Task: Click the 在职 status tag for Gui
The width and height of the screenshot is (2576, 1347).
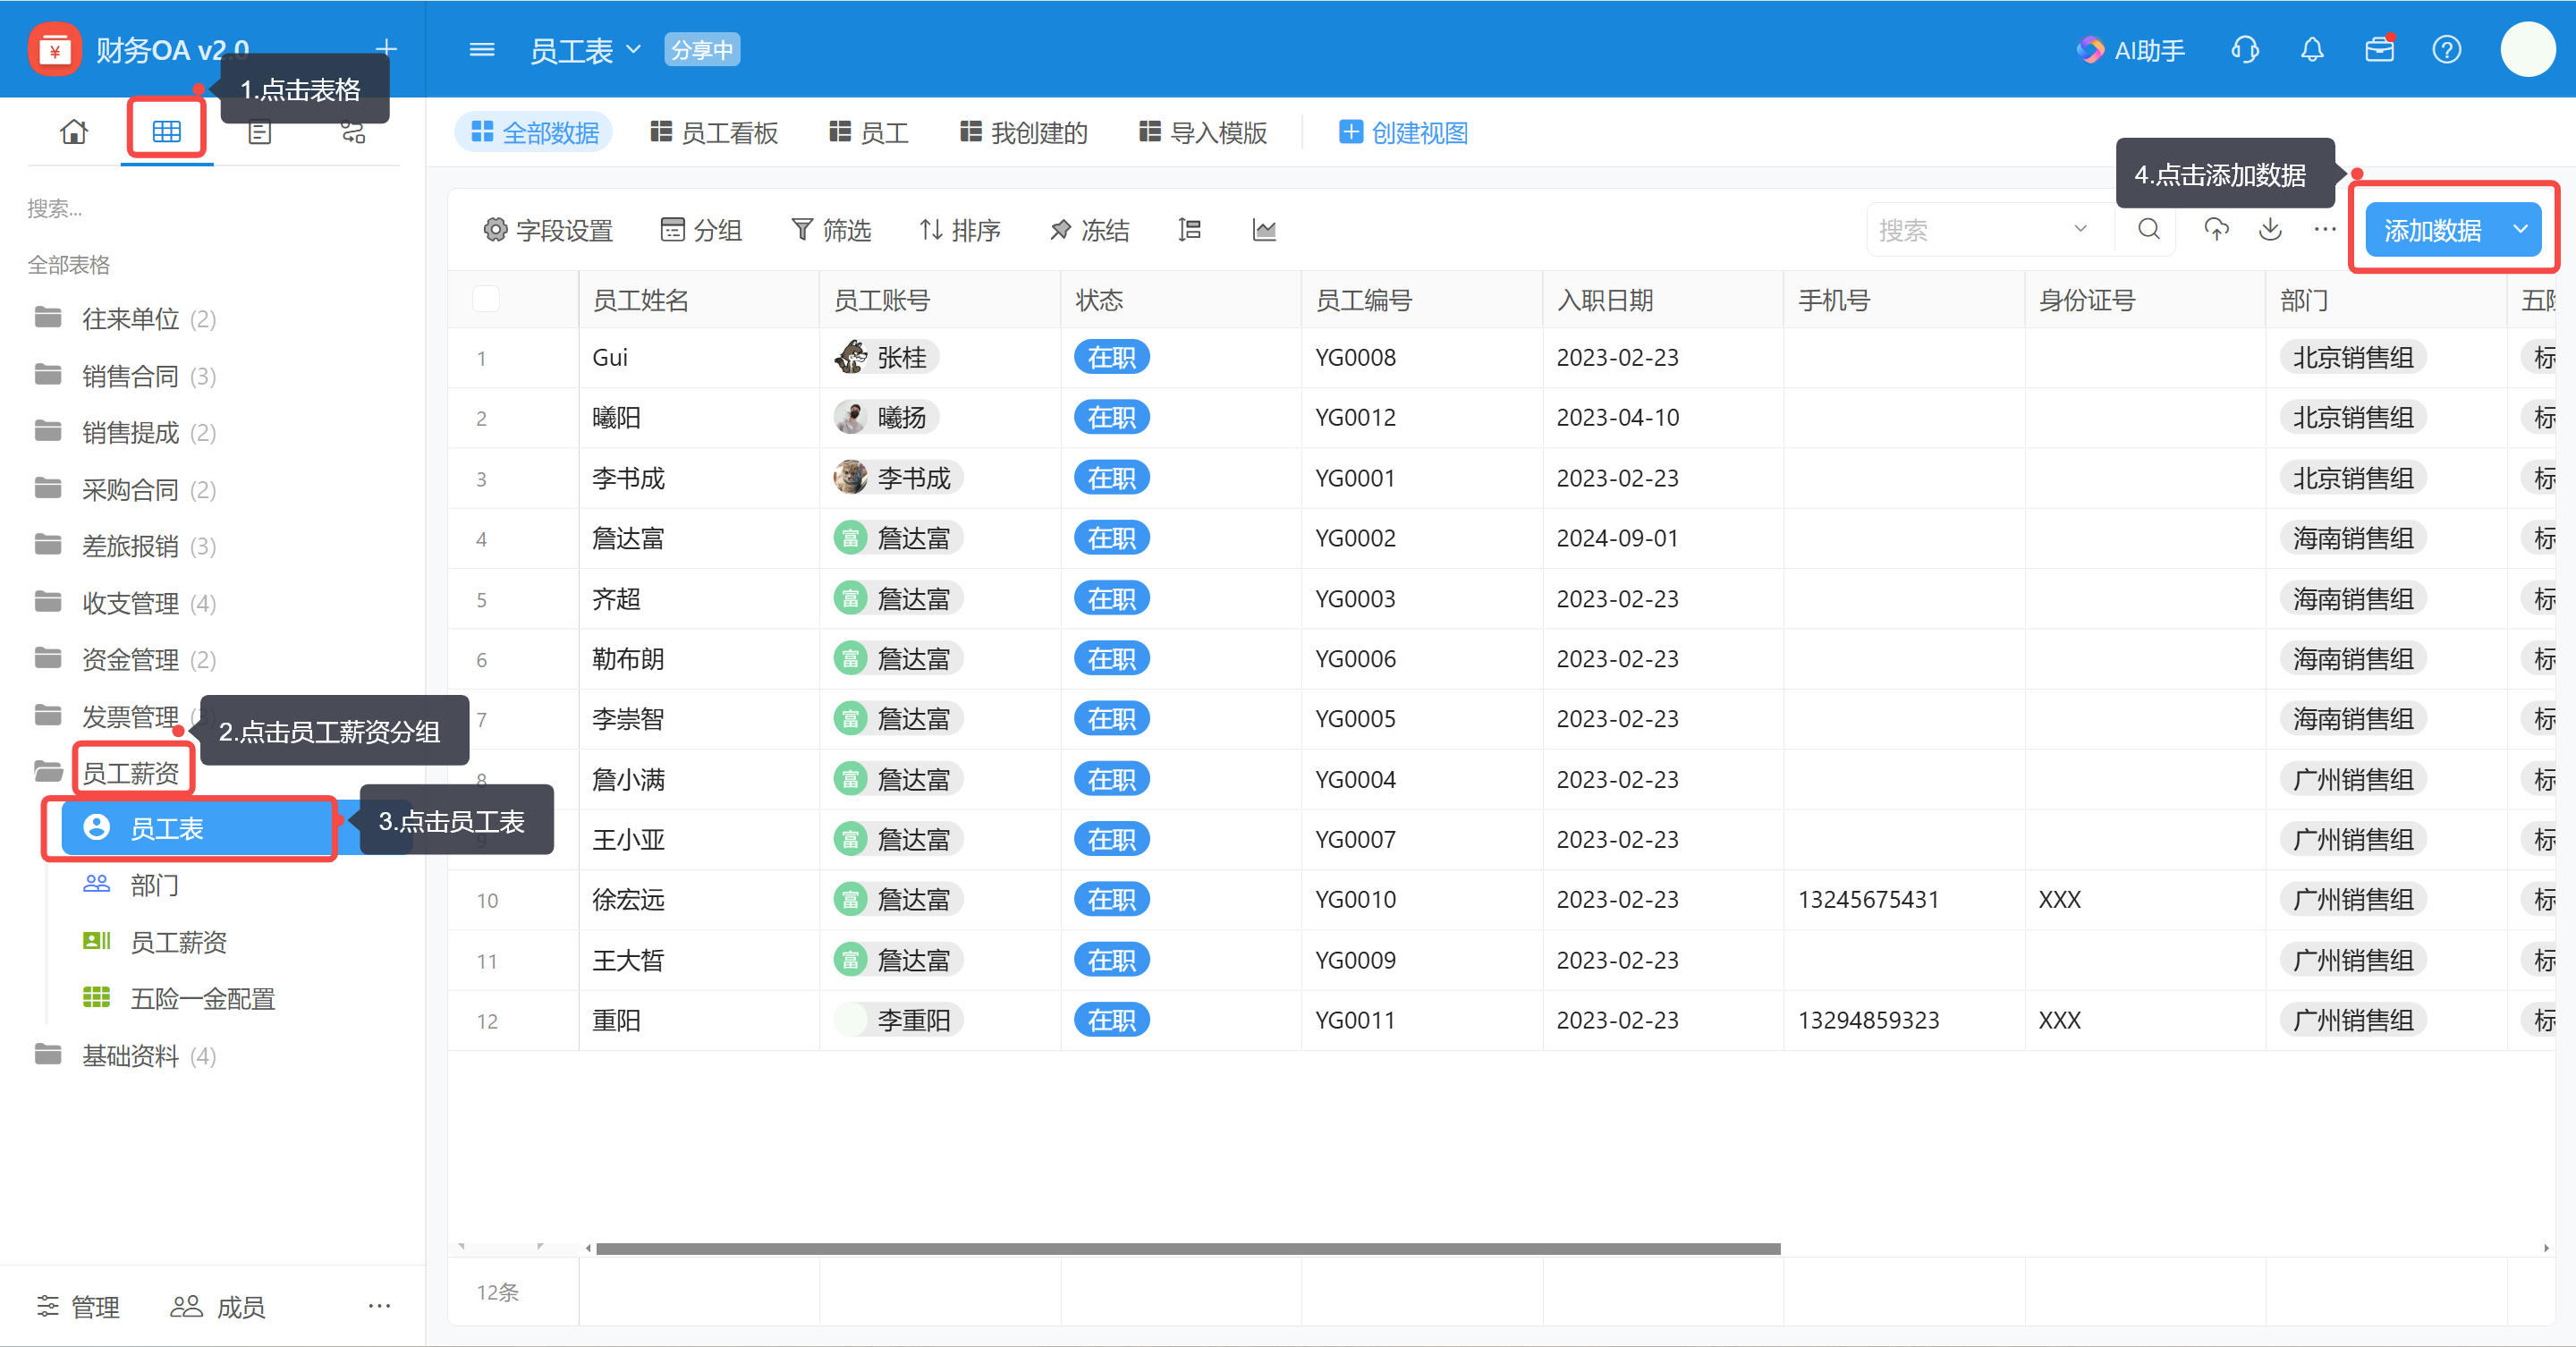Action: click(1111, 357)
